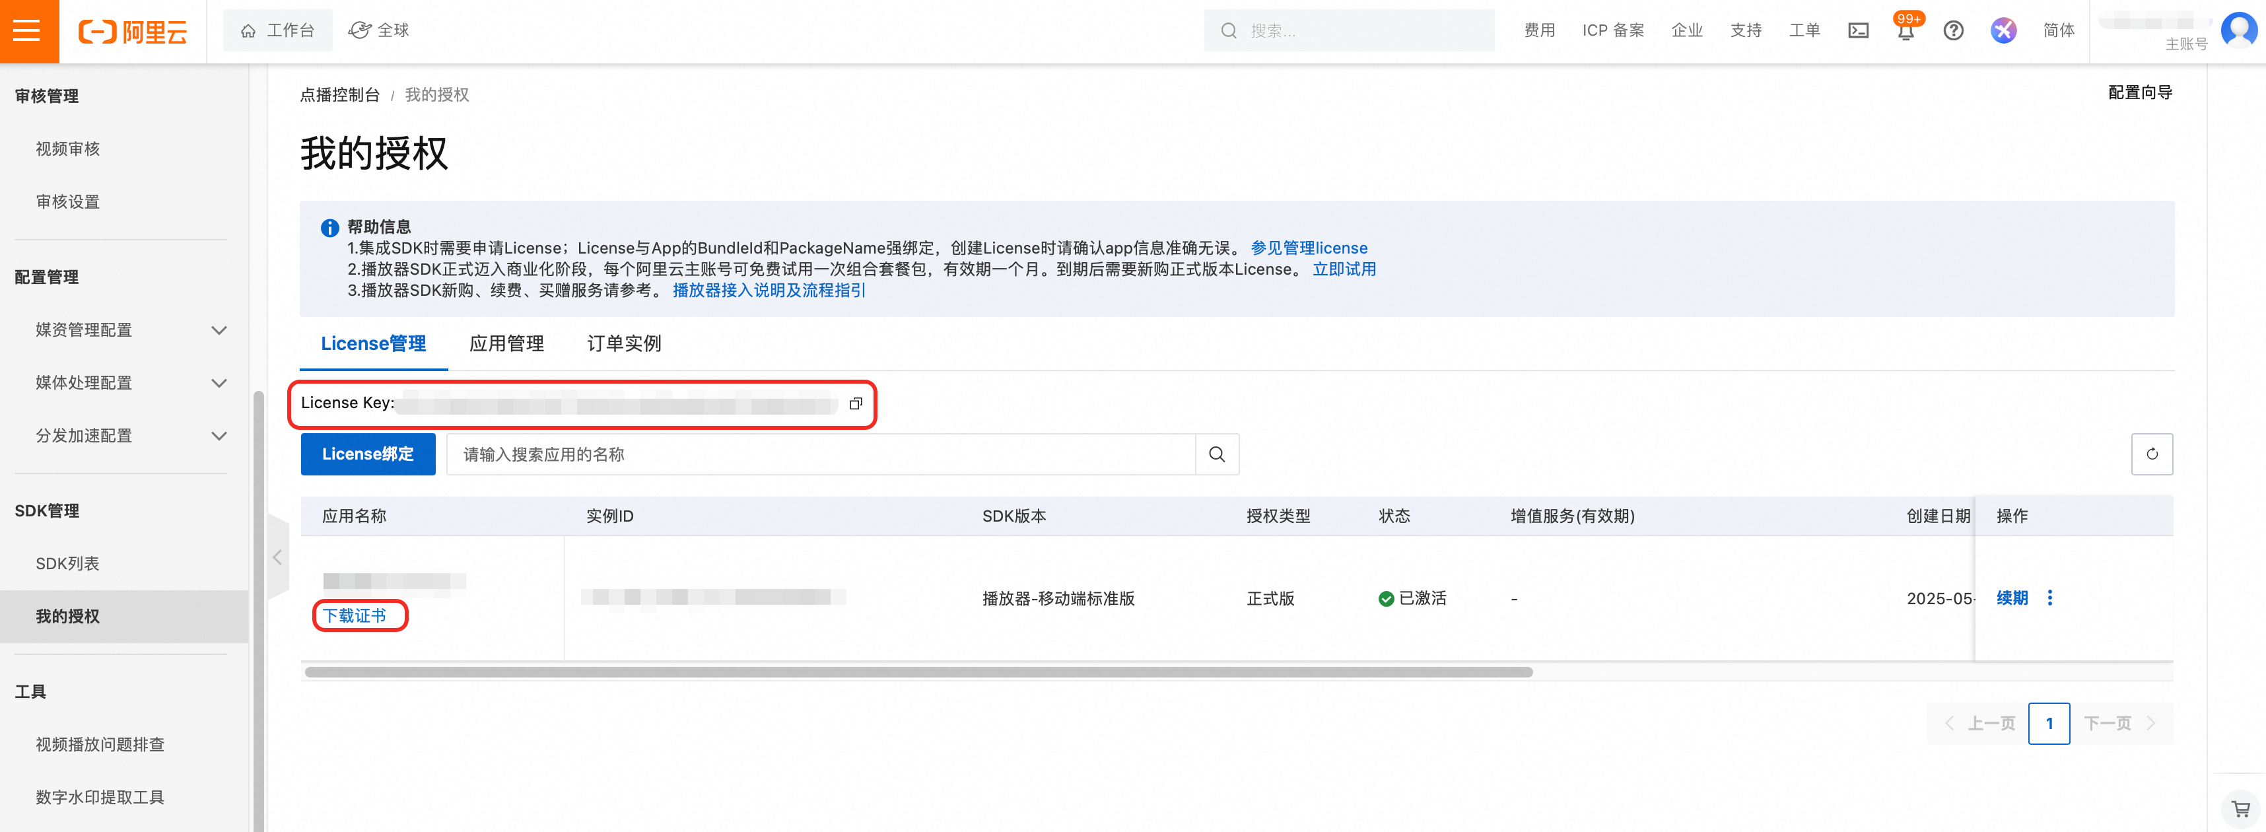2266x832 pixels.
Task: Switch to 订单实例 tab
Action: tap(624, 344)
